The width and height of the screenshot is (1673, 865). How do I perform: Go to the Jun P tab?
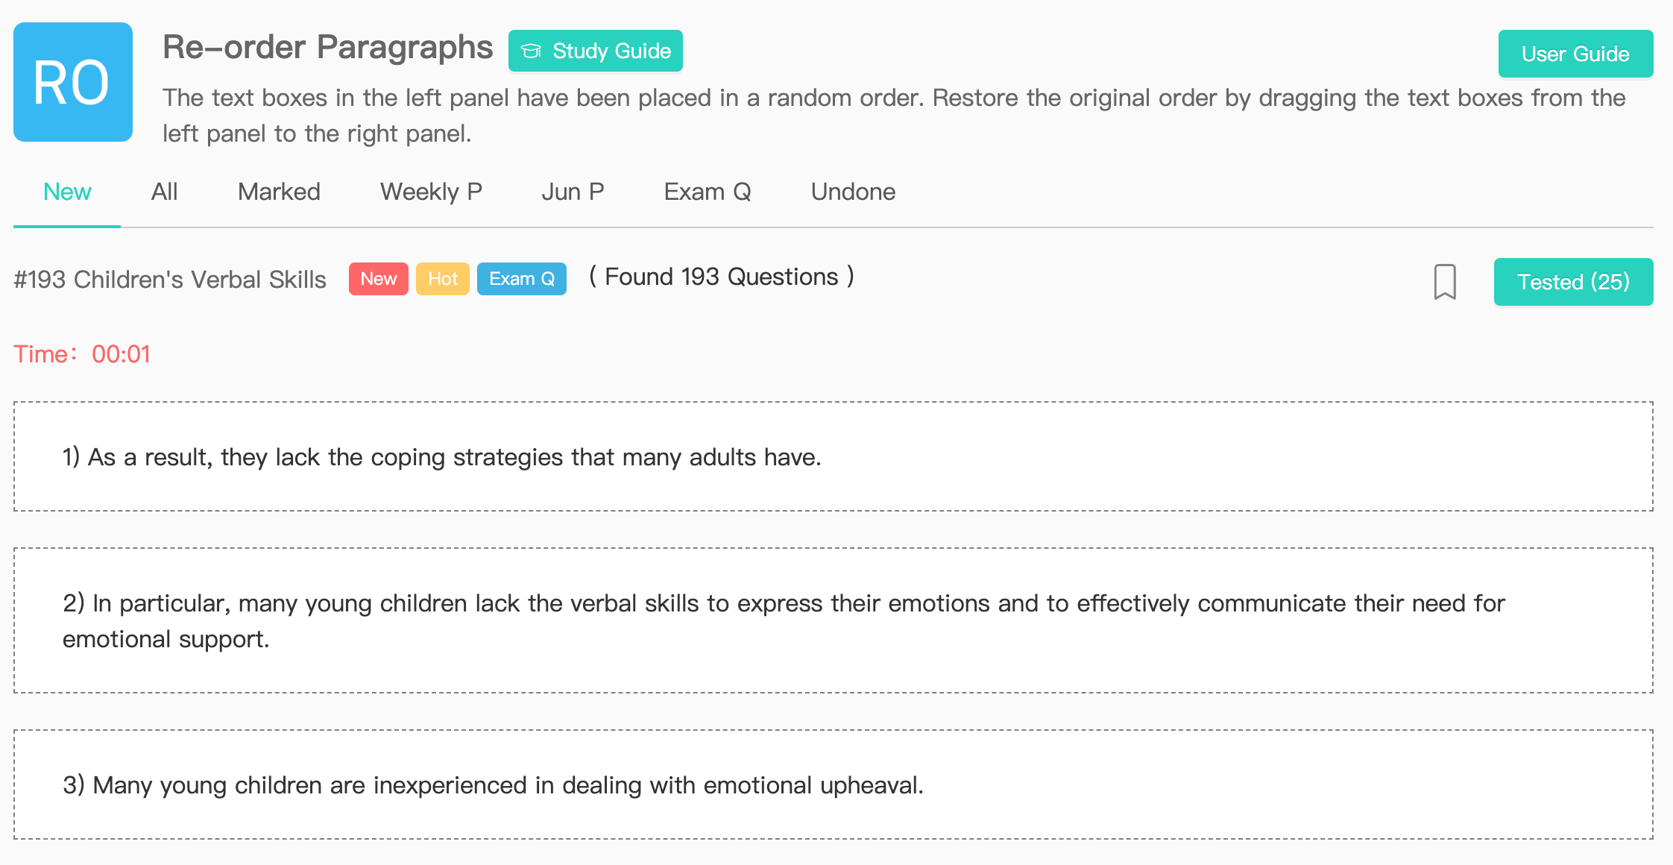tap(573, 192)
